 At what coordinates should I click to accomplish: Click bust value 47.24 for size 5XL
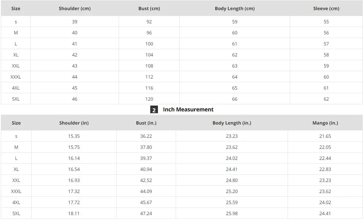pyautogui.click(x=146, y=214)
